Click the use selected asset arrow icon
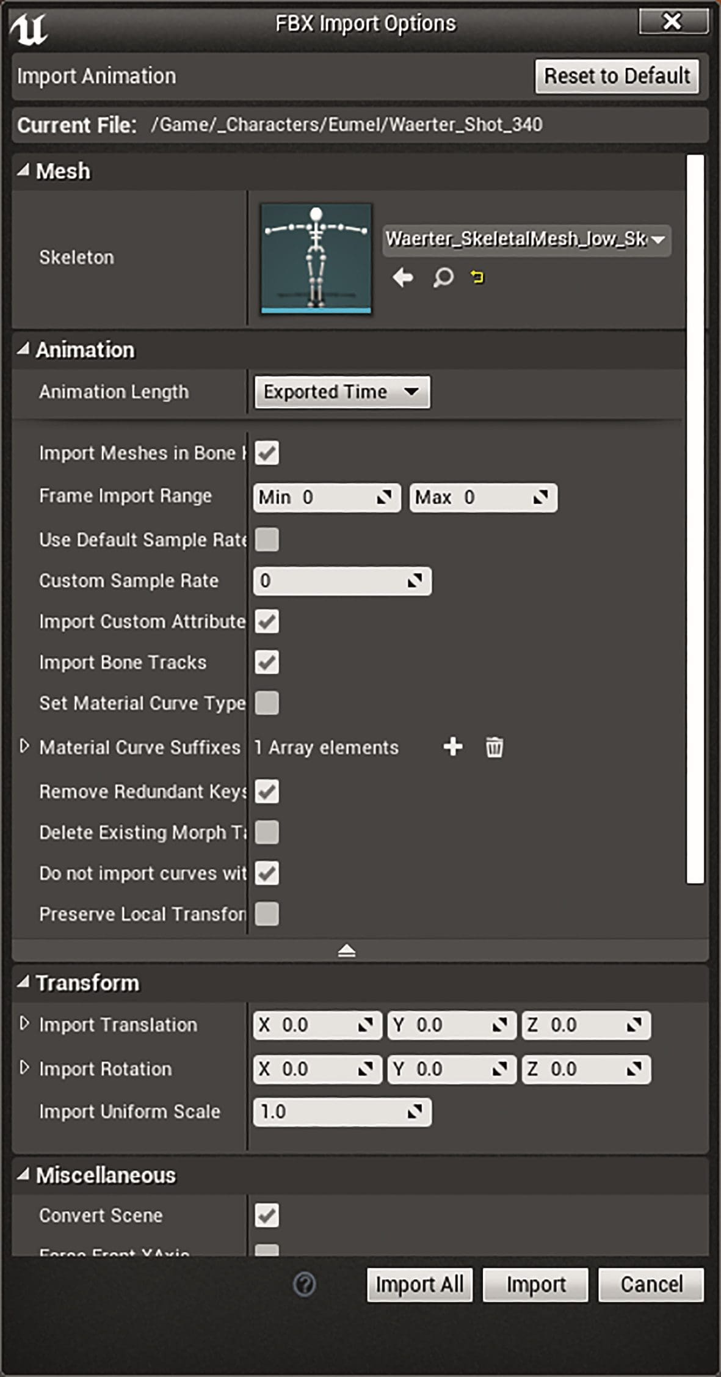 click(x=402, y=277)
